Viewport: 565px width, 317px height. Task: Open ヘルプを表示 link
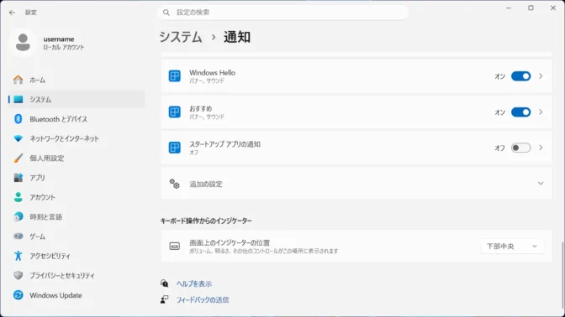(194, 284)
